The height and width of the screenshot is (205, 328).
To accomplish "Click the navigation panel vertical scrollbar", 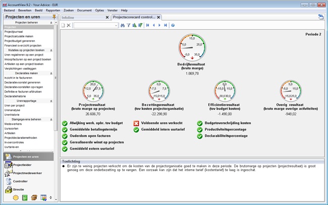I will (x=56, y=78).
